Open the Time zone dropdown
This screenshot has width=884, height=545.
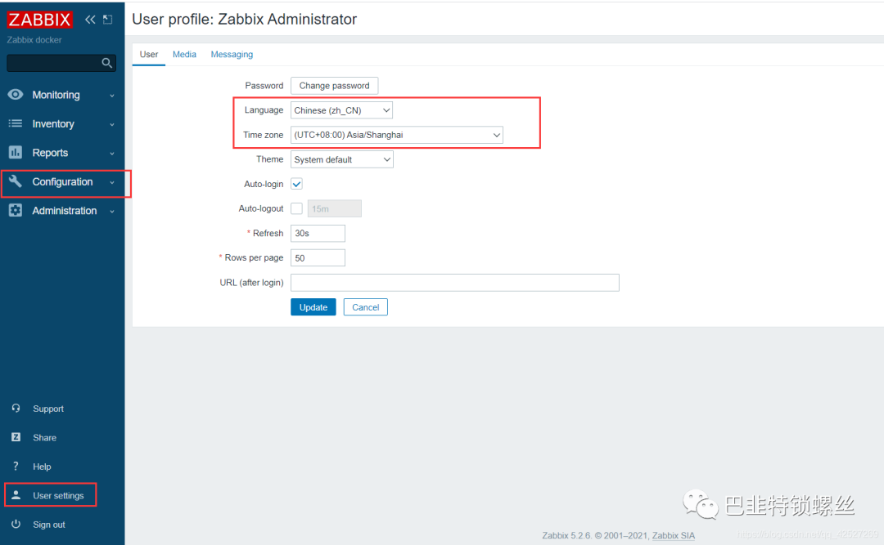[x=397, y=135]
